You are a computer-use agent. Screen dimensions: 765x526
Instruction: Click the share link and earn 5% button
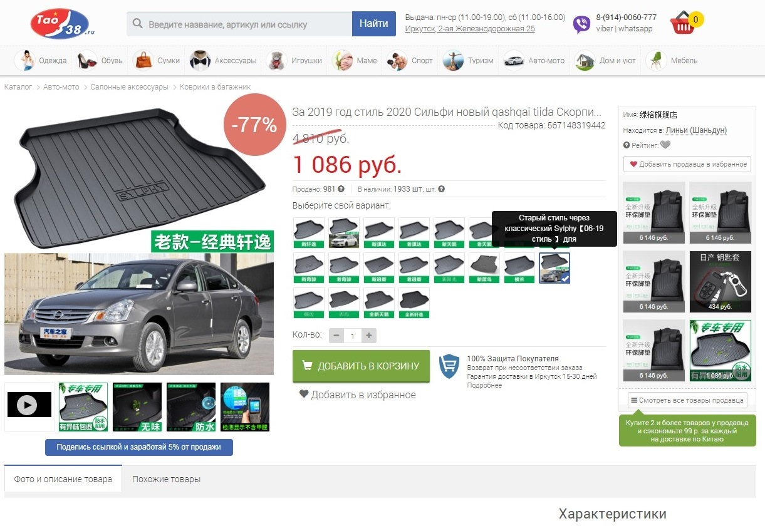click(138, 447)
